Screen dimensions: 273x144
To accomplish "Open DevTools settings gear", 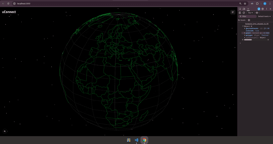I will [x=263, y=9].
